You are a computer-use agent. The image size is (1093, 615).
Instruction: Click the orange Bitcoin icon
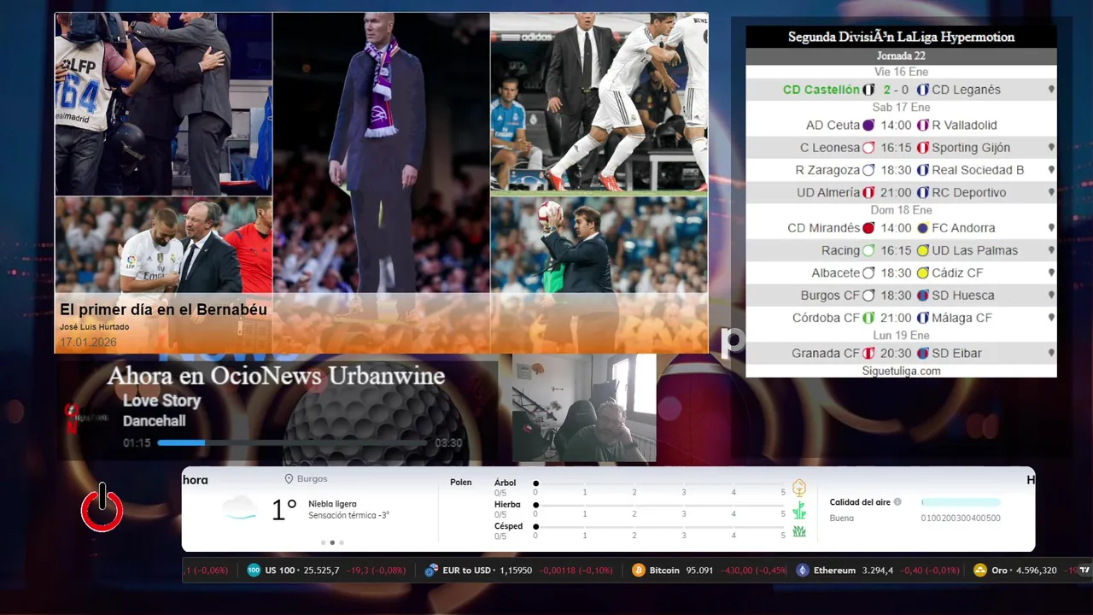pyautogui.click(x=639, y=571)
